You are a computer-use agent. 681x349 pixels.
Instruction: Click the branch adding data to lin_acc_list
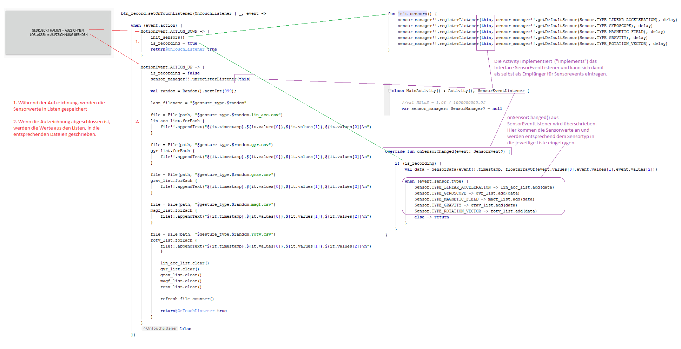(484, 187)
